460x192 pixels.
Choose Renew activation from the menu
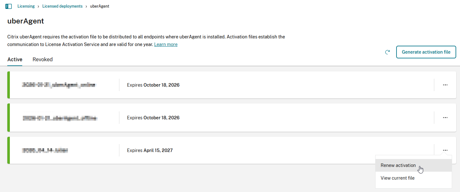pos(398,165)
